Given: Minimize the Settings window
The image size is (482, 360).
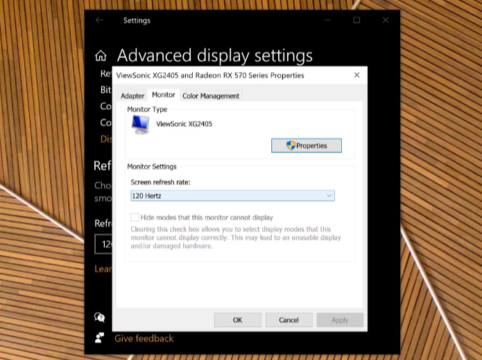Looking at the screenshot, I should [327, 20].
